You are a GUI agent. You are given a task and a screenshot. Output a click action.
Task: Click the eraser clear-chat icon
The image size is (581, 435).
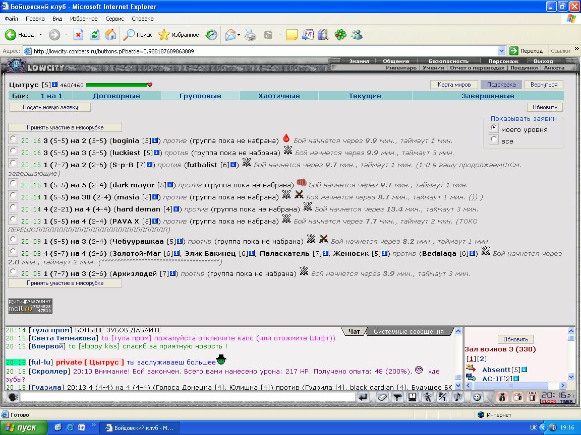[x=382, y=397]
